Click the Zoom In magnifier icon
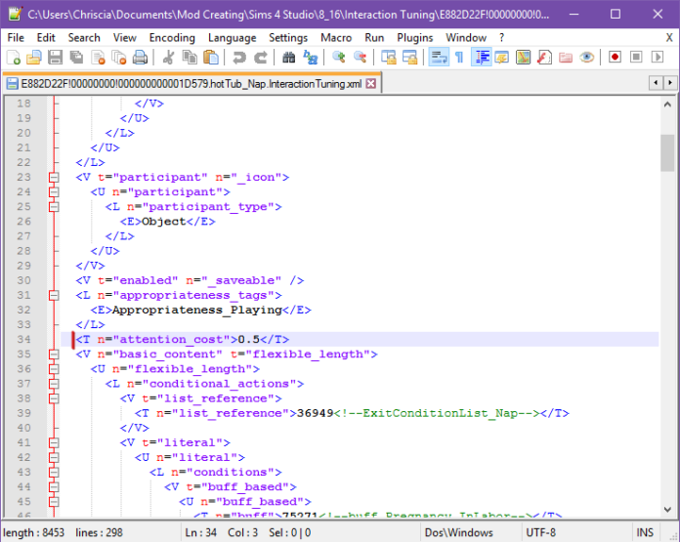 point(339,58)
